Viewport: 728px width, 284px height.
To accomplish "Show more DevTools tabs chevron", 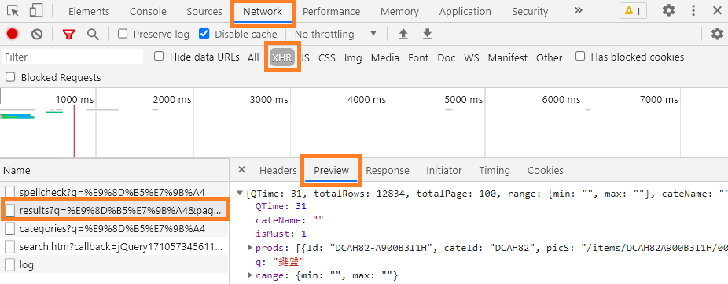I will point(578,11).
